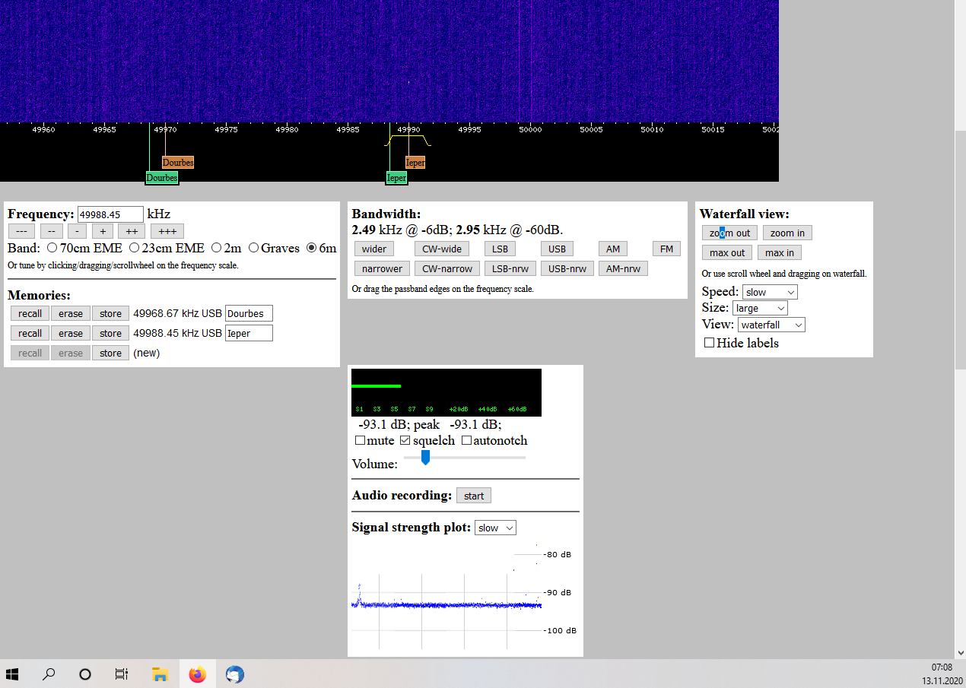Screen dimensions: 966x688
Task: Recall the Ieper memory
Action: coord(30,333)
